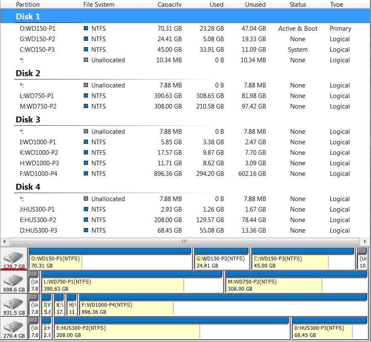Select the I: partition block in disk map

(46, 305)
